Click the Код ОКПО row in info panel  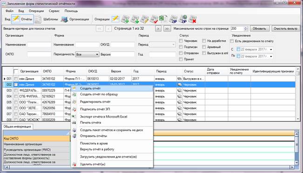point(36,139)
